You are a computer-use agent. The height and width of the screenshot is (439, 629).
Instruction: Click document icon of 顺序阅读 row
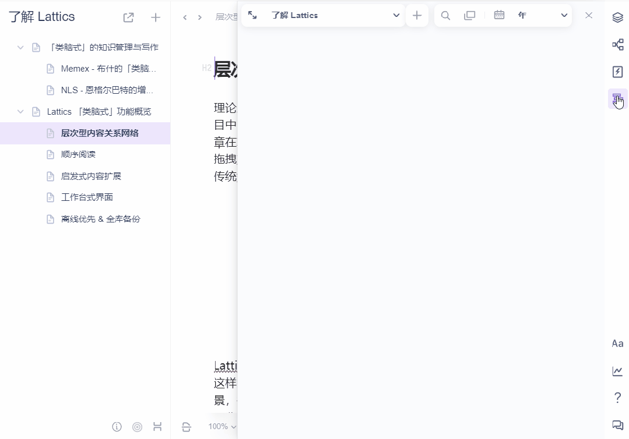(x=50, y=155)
